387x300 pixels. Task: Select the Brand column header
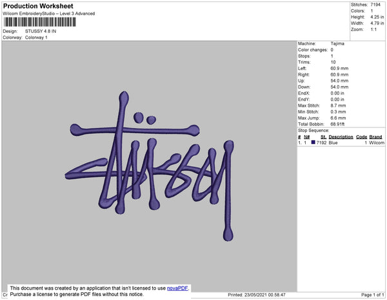click(x=375, y=137)
